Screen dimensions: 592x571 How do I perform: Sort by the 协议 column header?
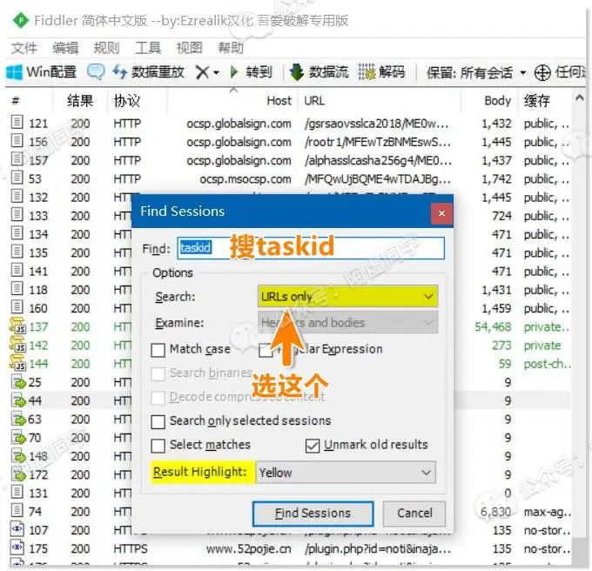click(127, 101)
